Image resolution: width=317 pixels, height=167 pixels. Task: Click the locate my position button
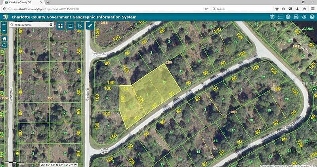tap(4, 45)
